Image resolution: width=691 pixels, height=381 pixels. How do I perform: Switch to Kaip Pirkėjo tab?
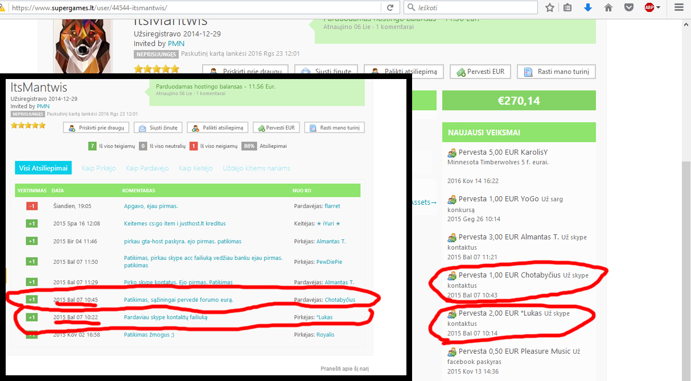tap(98, 168)
